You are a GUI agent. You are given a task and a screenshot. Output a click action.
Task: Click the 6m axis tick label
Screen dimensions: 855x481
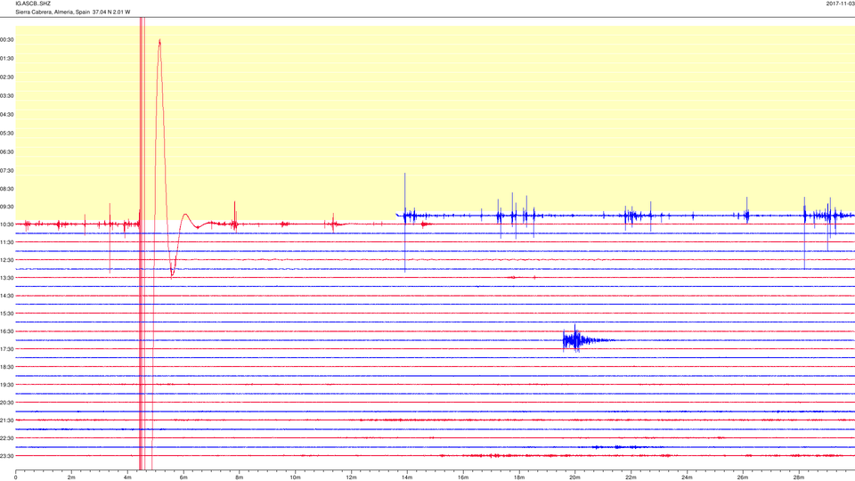[183, 477]
